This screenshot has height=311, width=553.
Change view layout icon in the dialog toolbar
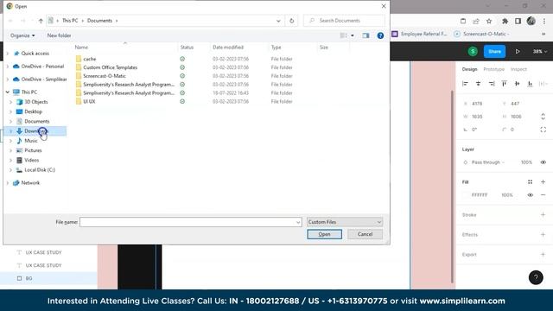[343, 35]
